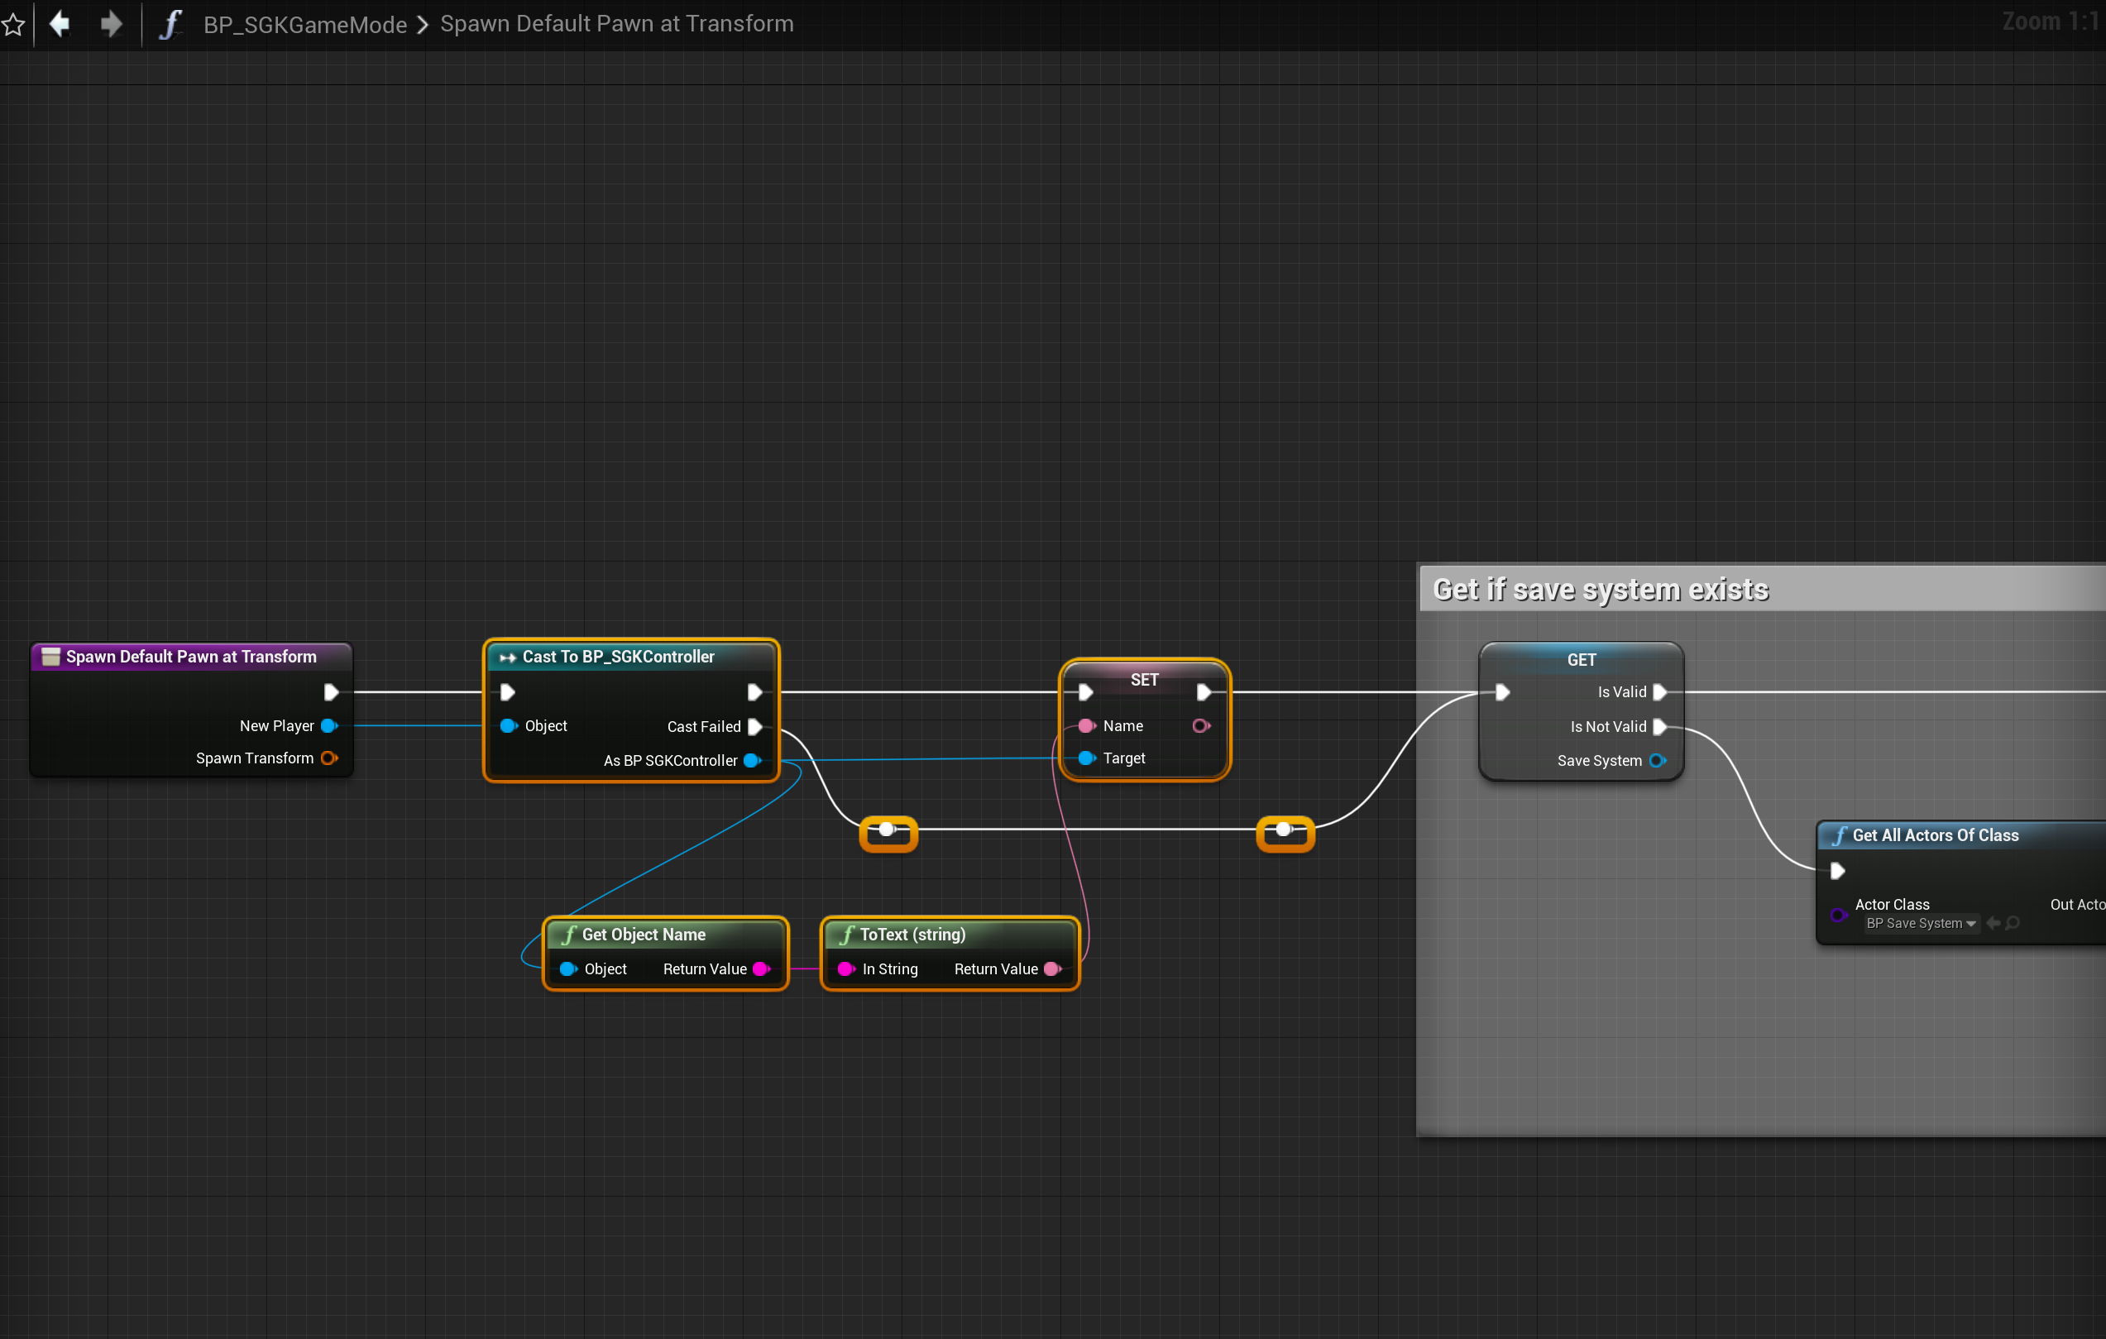2106x1339 pixels.
Task: Click the Spawn Default Pawn at Transform breadcrumb
Action: tap(616, 24)
